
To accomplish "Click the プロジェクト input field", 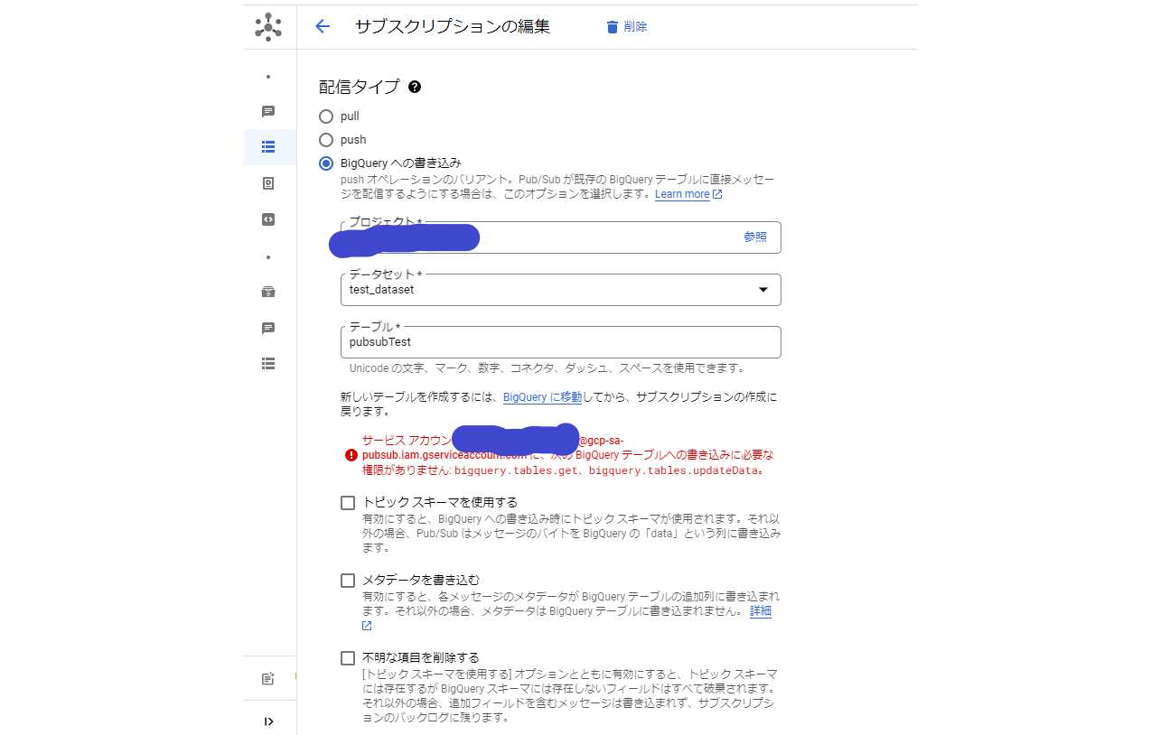I will pyautogui.click(x=560, y=237).
